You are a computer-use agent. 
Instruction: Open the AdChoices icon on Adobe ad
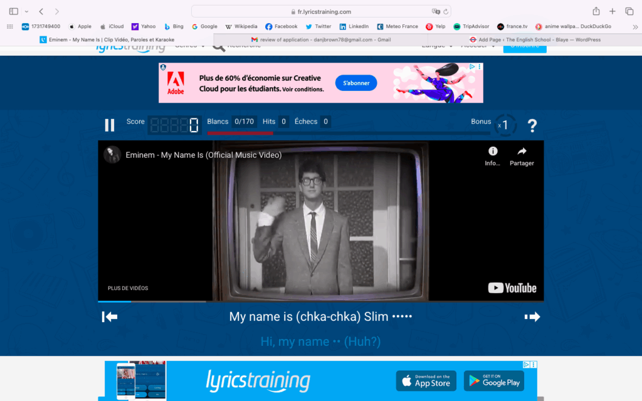pyautogui.click(x=472, y=66)
